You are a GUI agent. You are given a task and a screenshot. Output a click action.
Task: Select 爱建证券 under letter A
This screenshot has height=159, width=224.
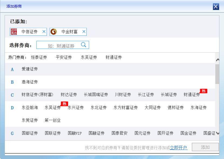pyautogui.click(x=30, y=69)
